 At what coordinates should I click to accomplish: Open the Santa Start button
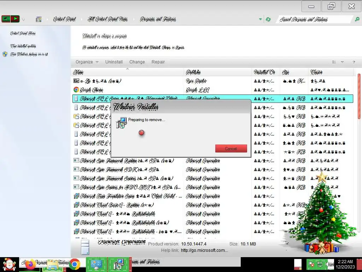9,264
